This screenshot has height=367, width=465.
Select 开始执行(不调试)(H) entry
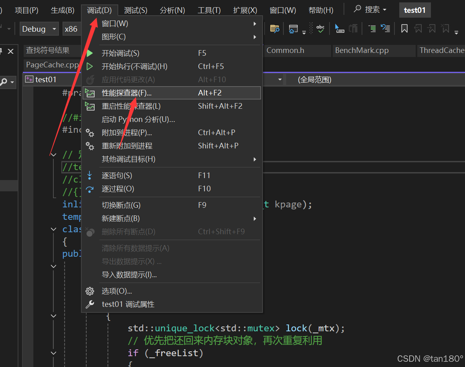[172, 67]
